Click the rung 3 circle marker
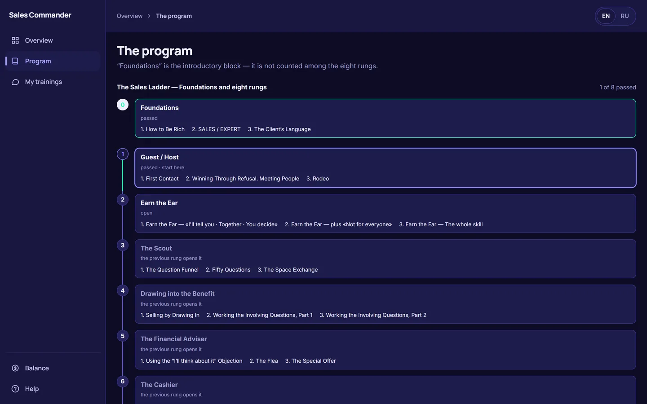 pyautogui.click(x=123, y=245)
